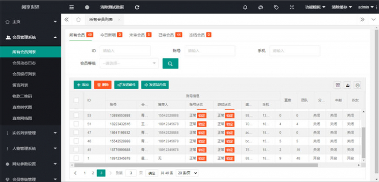
Task: Toggle the select-all header checkbox
Action: click(76, 100)
